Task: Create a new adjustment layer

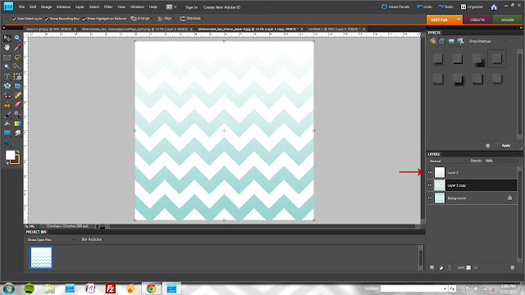Action: pos(441,268)
